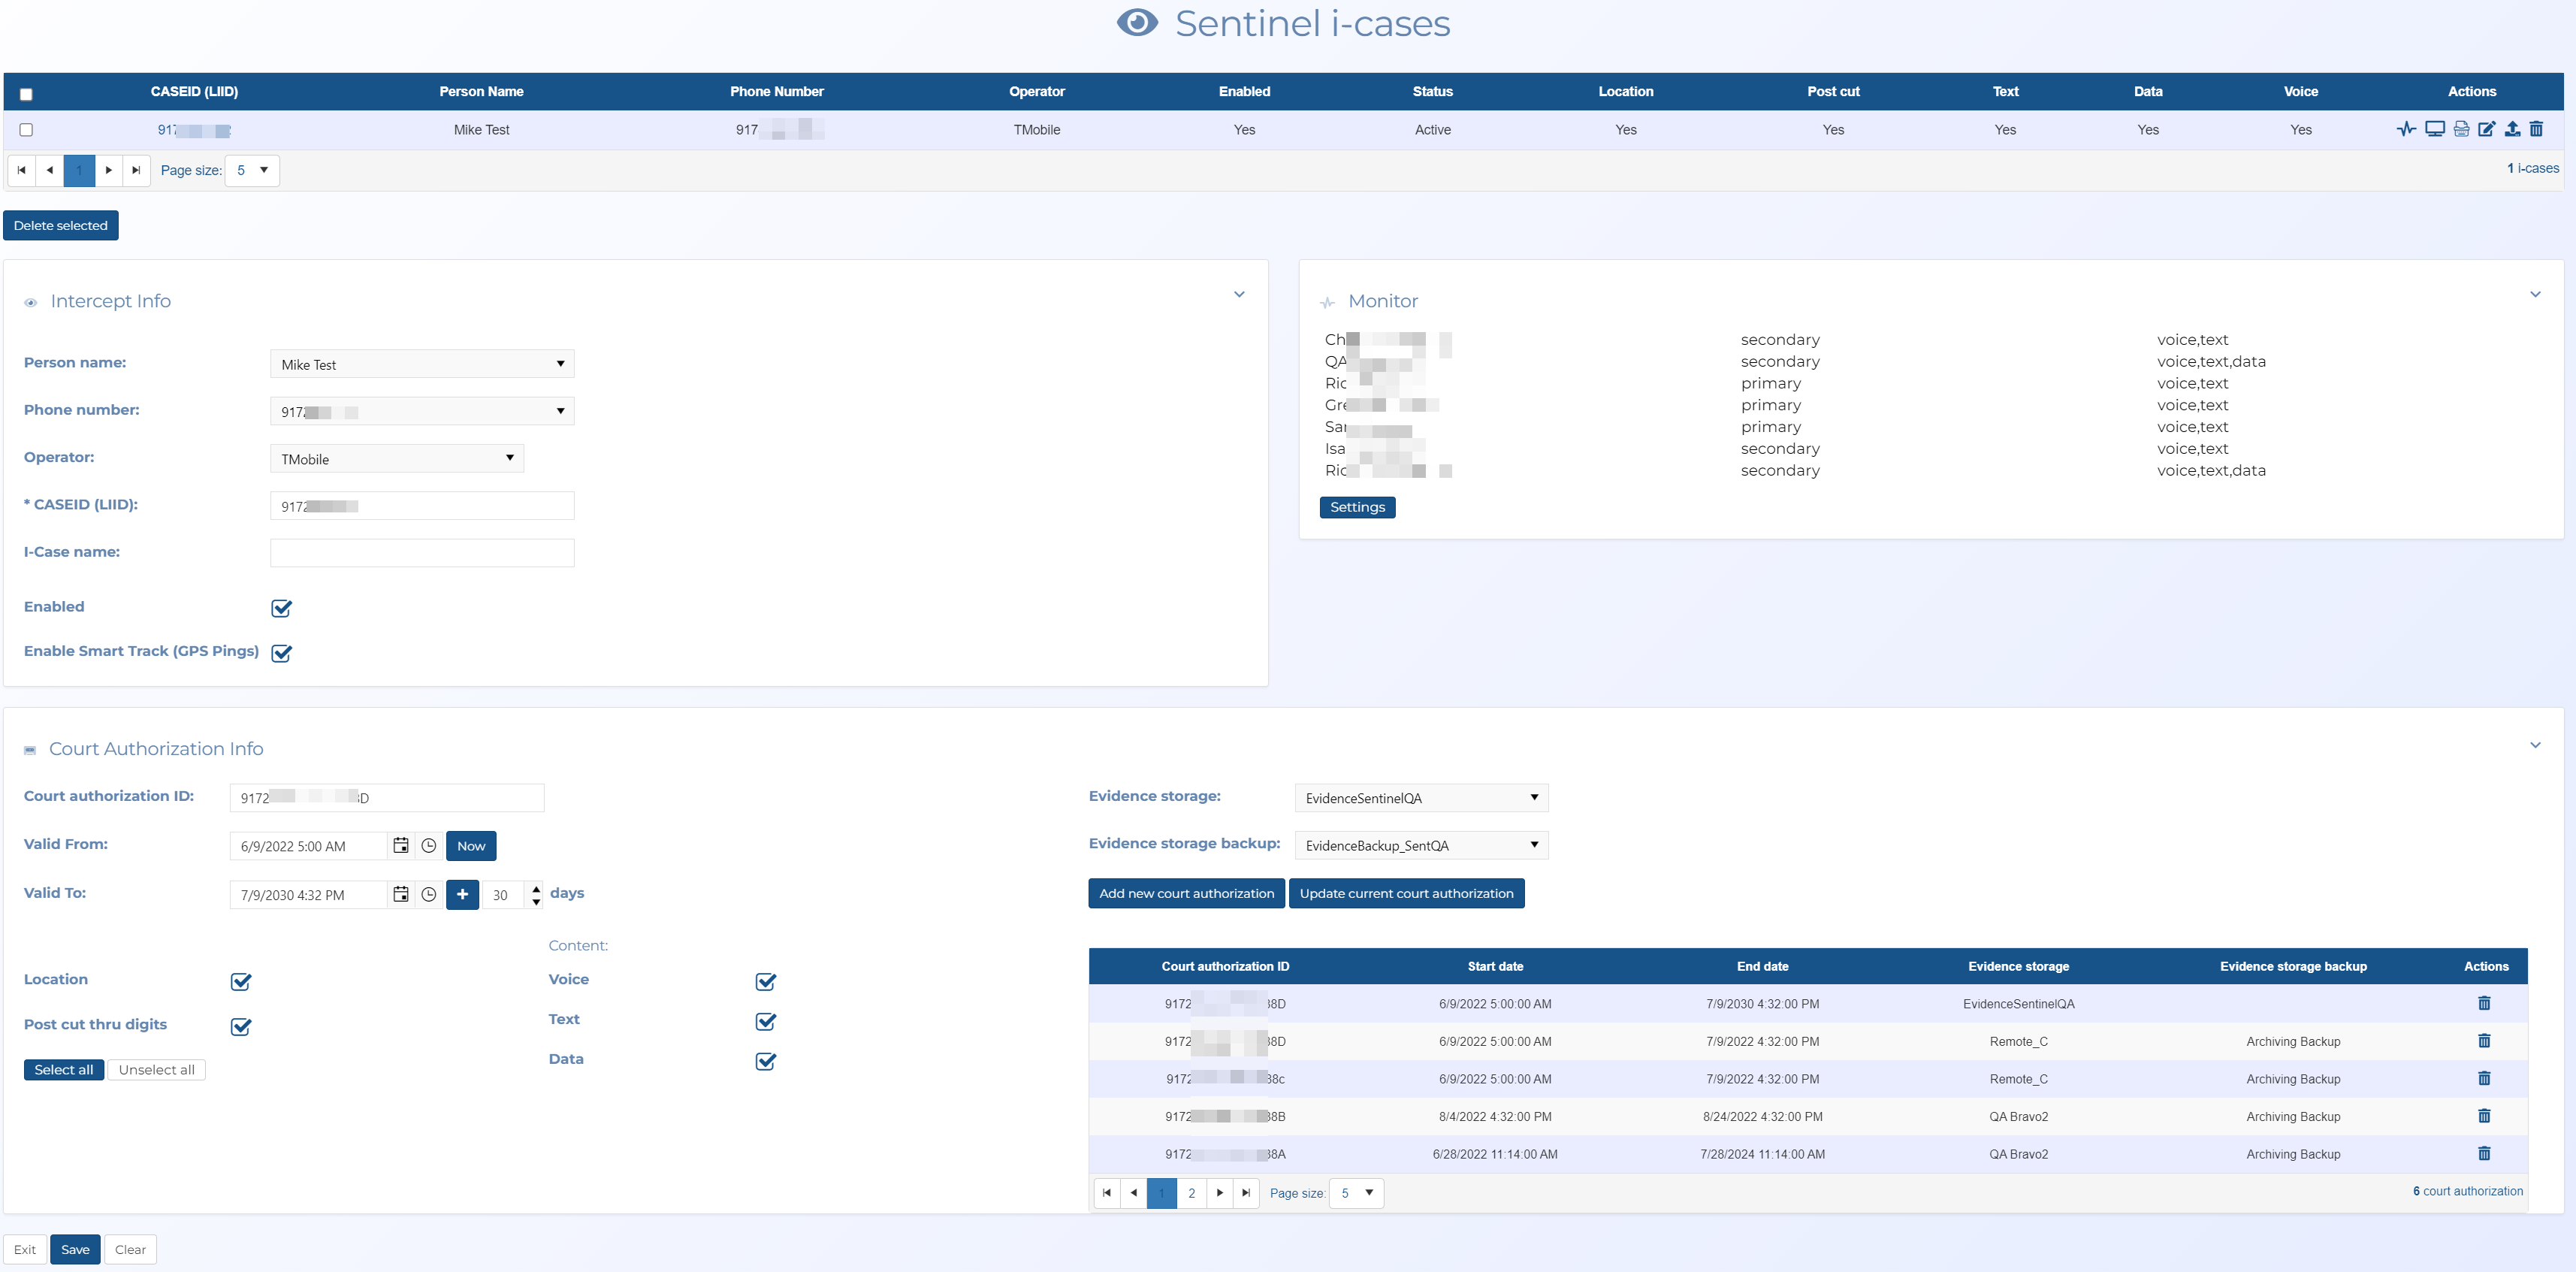Uncheck the Post cut thru digits checkbox

(x=241, y=1026)
